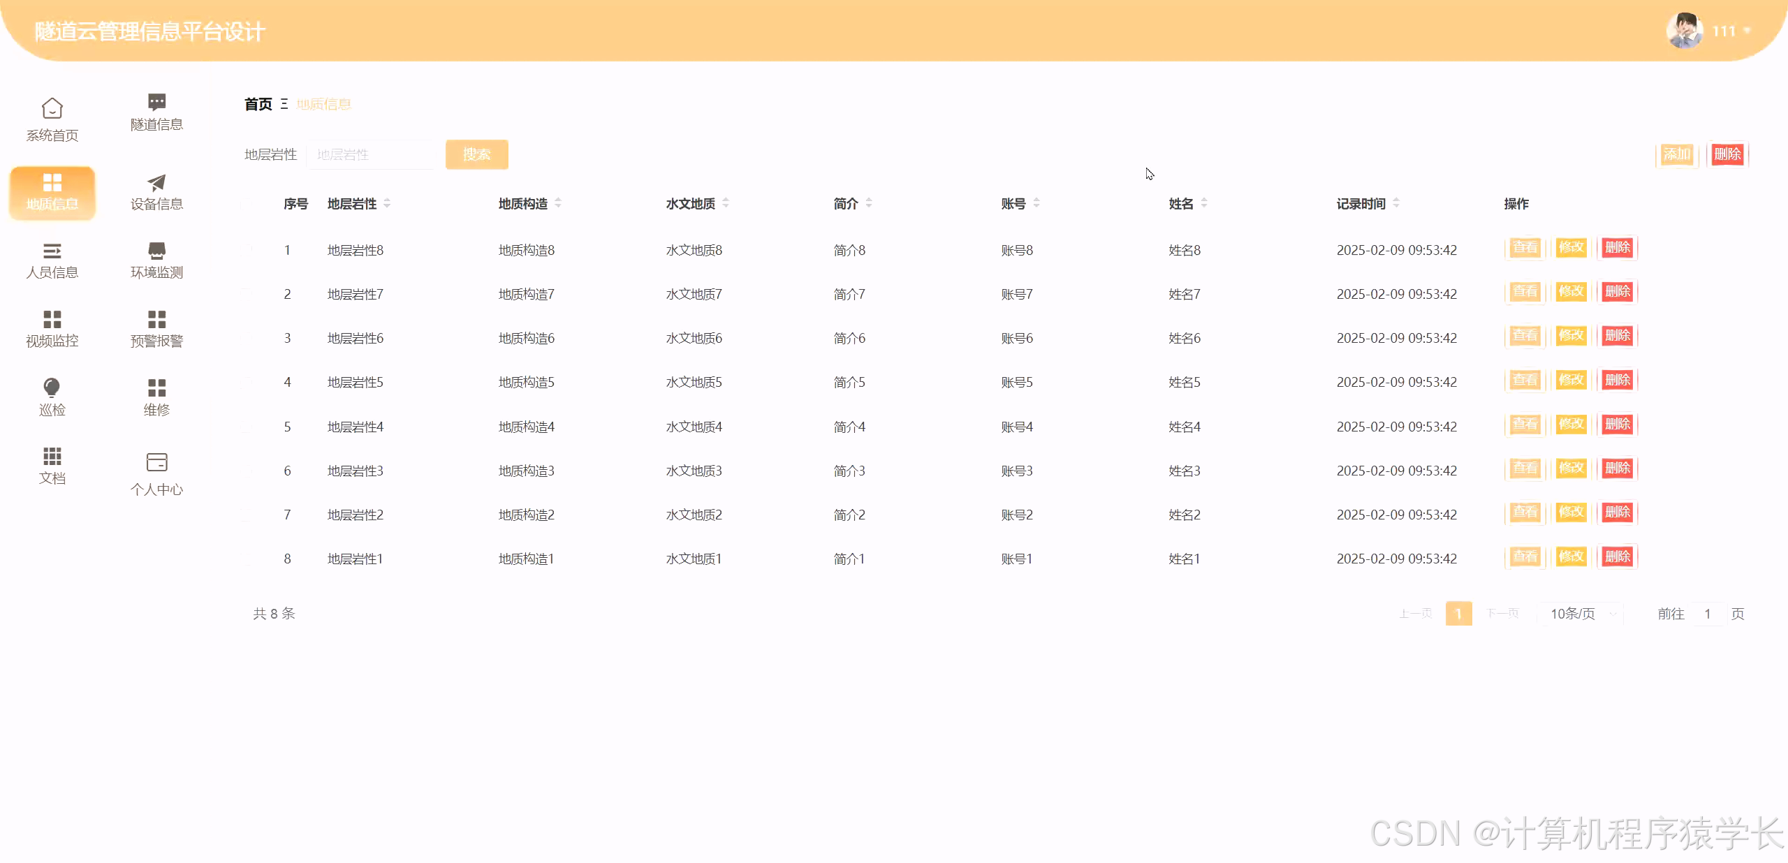
Task: Open 设备信息 paper-plane icon
Action: tap(157, 183)
